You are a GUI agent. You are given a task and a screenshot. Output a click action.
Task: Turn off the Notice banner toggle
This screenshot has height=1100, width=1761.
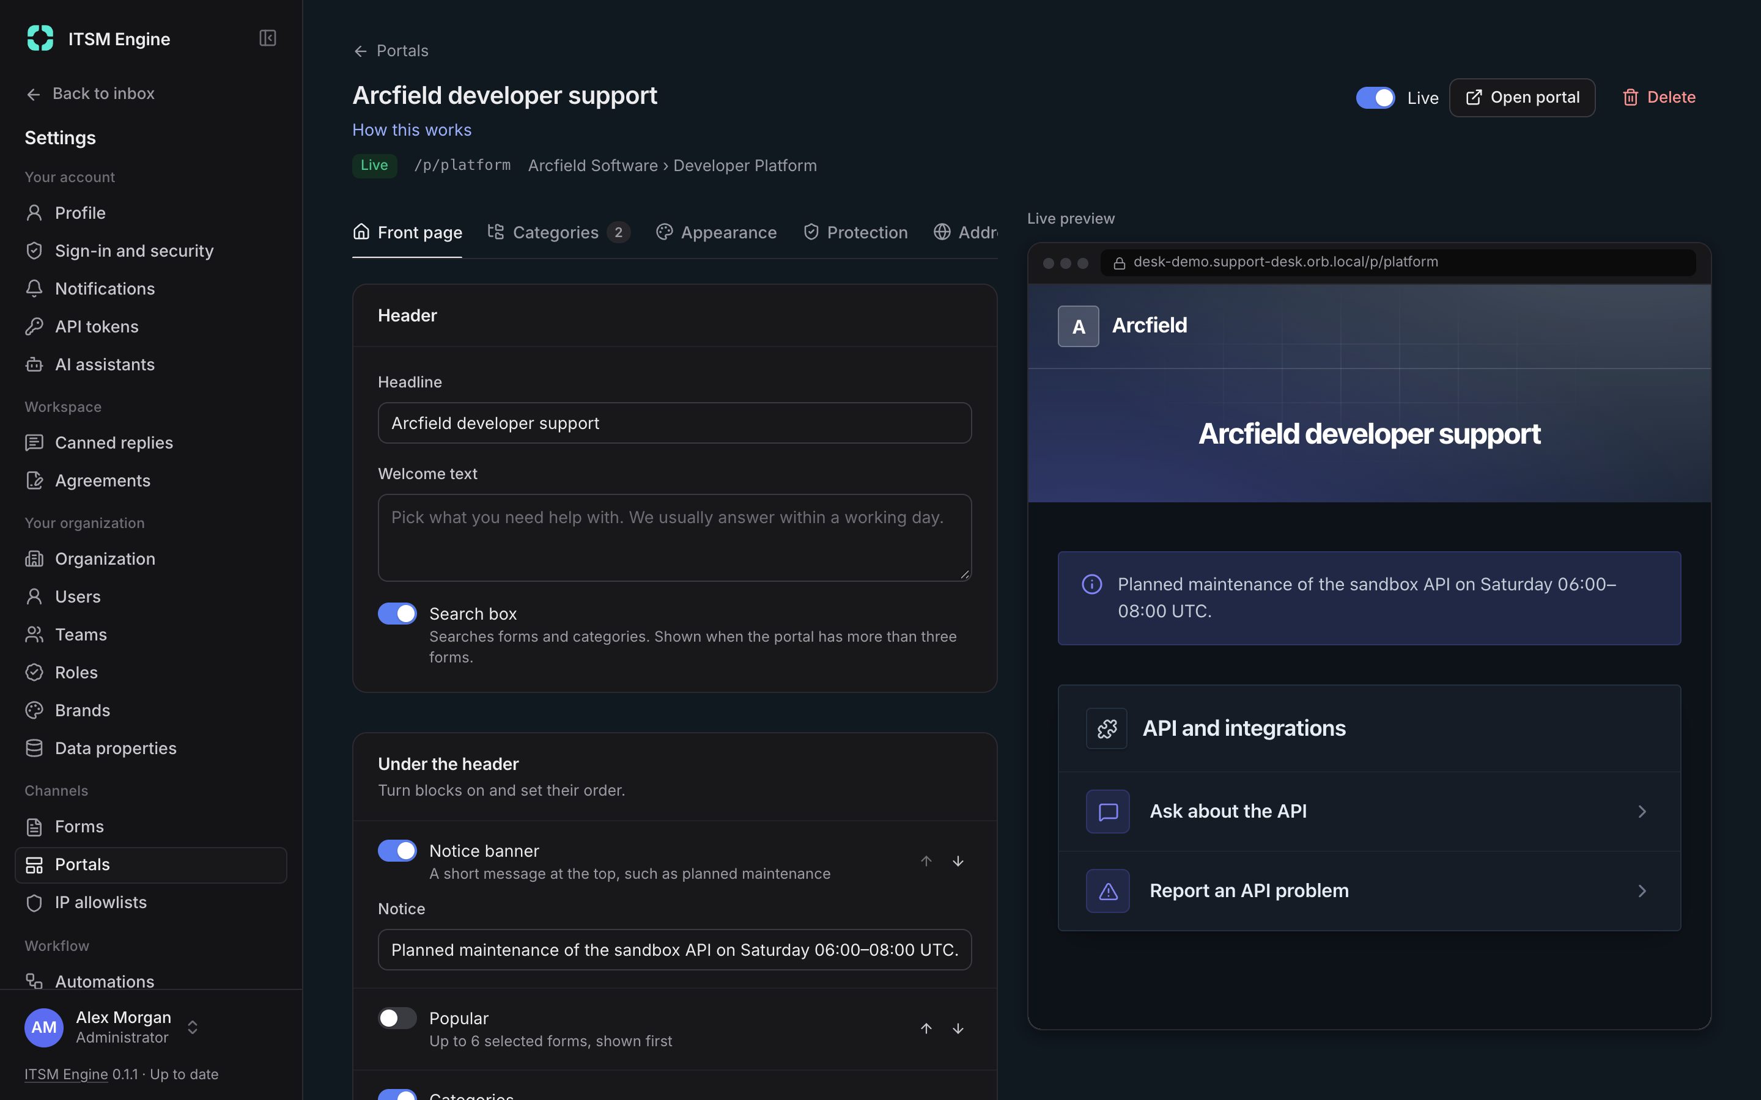tap(397, 851)
